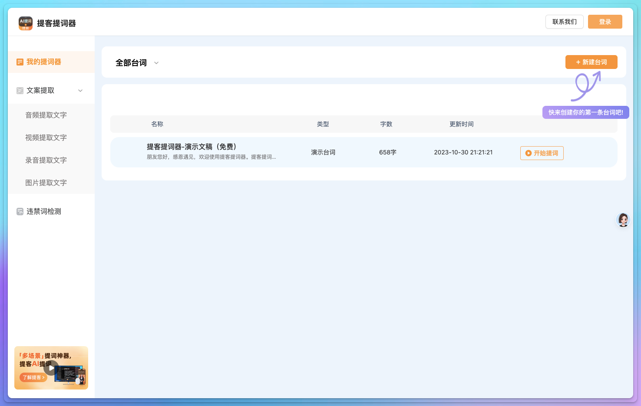Open the 提客提词器-演示文稿（免费） script row
This screenshot has width=641, height=406.
click(192, 147)
